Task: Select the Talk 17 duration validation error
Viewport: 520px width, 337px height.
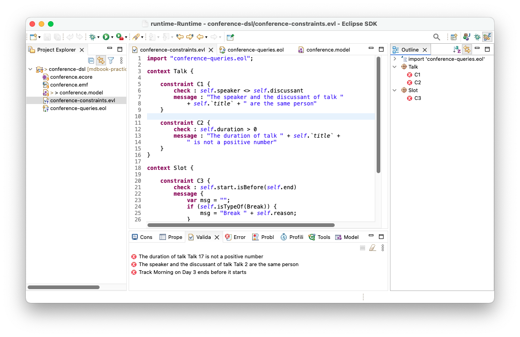Action: [201, 256]
